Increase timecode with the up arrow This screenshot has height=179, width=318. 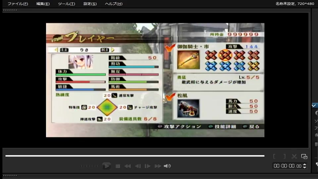coord(305,165)
